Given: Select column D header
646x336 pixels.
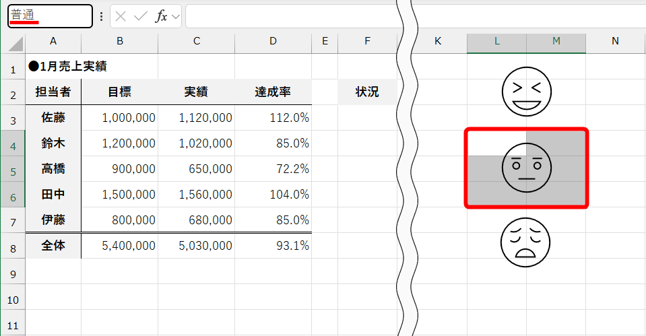Looking at the screenshot, I should 273,41.
